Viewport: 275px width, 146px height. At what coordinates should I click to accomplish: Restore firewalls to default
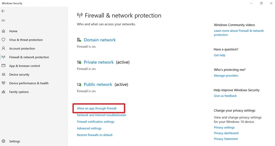[x=94, y=135]
